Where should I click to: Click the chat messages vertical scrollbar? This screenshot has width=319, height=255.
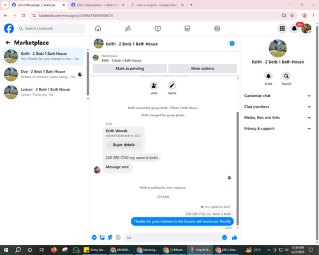point(237,168)
